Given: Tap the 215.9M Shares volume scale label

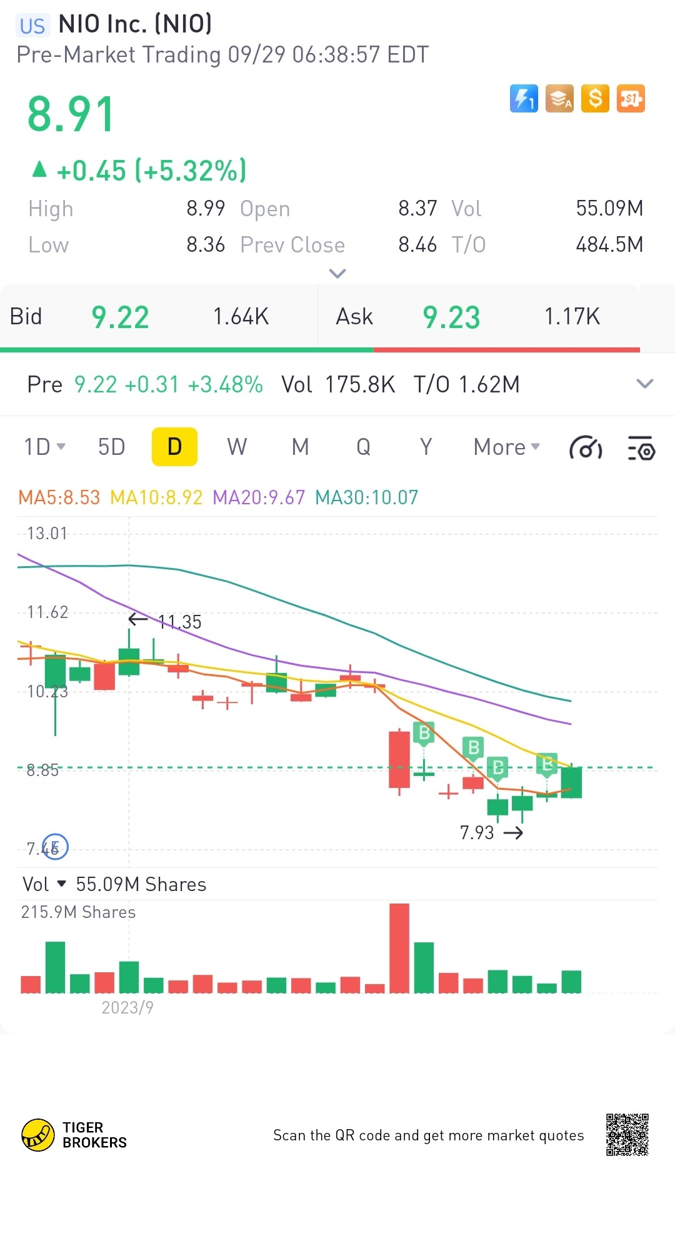Looking at the screenshot, I should coord(78,912).
